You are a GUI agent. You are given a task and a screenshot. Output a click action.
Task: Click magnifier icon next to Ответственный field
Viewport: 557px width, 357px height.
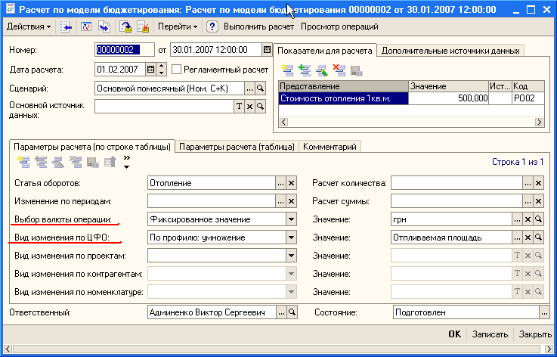tap(292, 312)
